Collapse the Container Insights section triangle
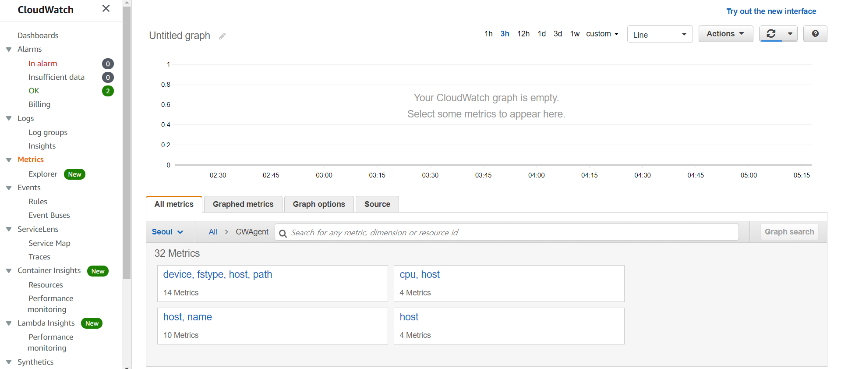841x369 pixels. coord(9,271)
